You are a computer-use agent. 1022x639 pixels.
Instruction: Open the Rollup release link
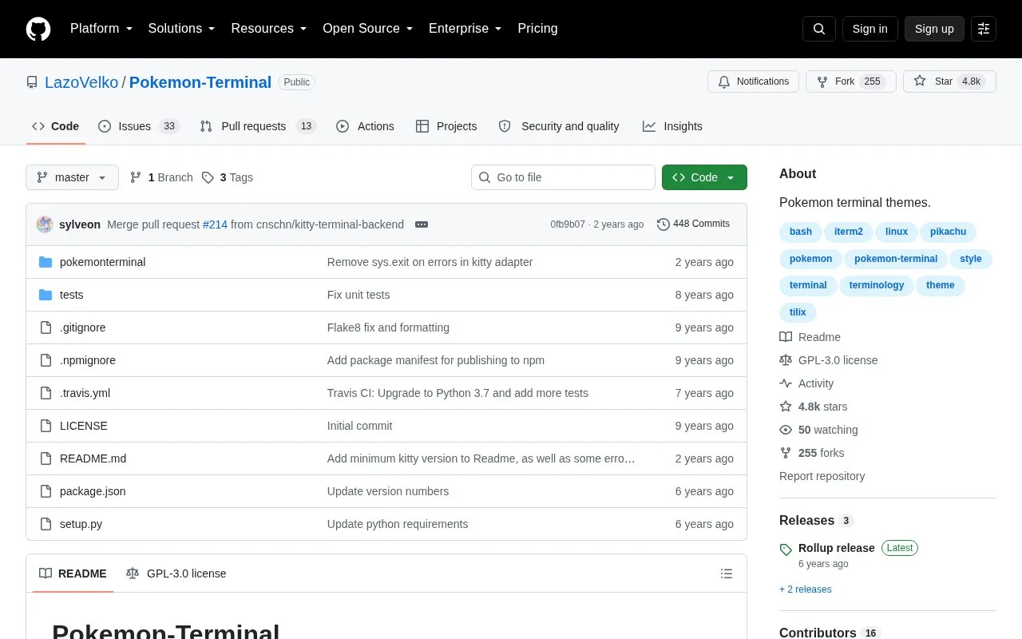click(836, 548)
